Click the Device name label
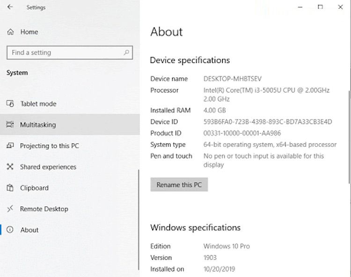The width and height of the screenshot is (351, 277). tap(169, 79)
